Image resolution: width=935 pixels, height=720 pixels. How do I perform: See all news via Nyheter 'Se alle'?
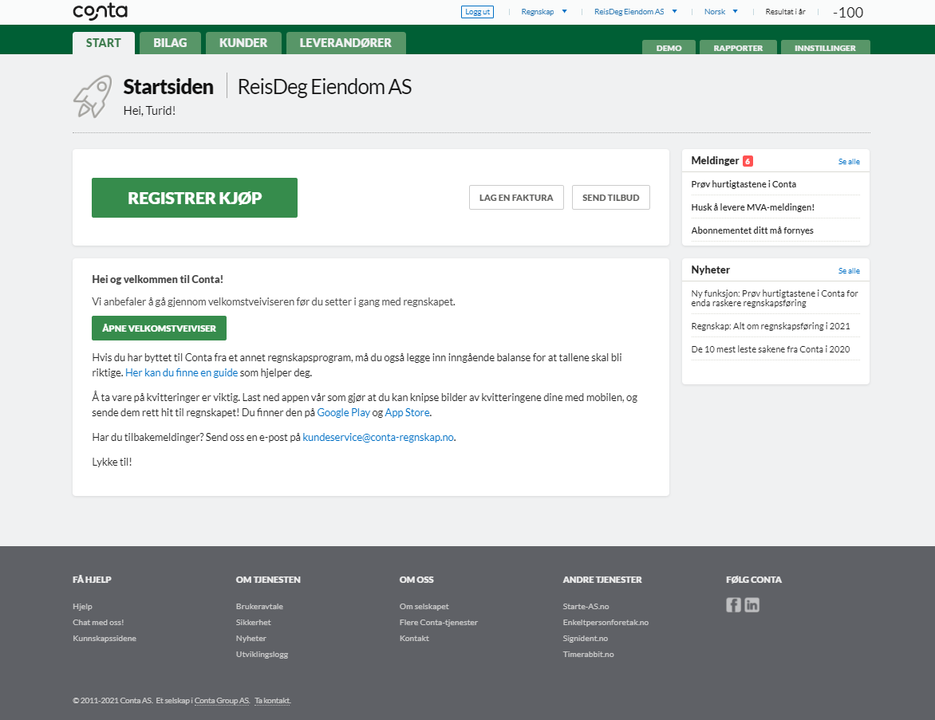pos(849,270)
